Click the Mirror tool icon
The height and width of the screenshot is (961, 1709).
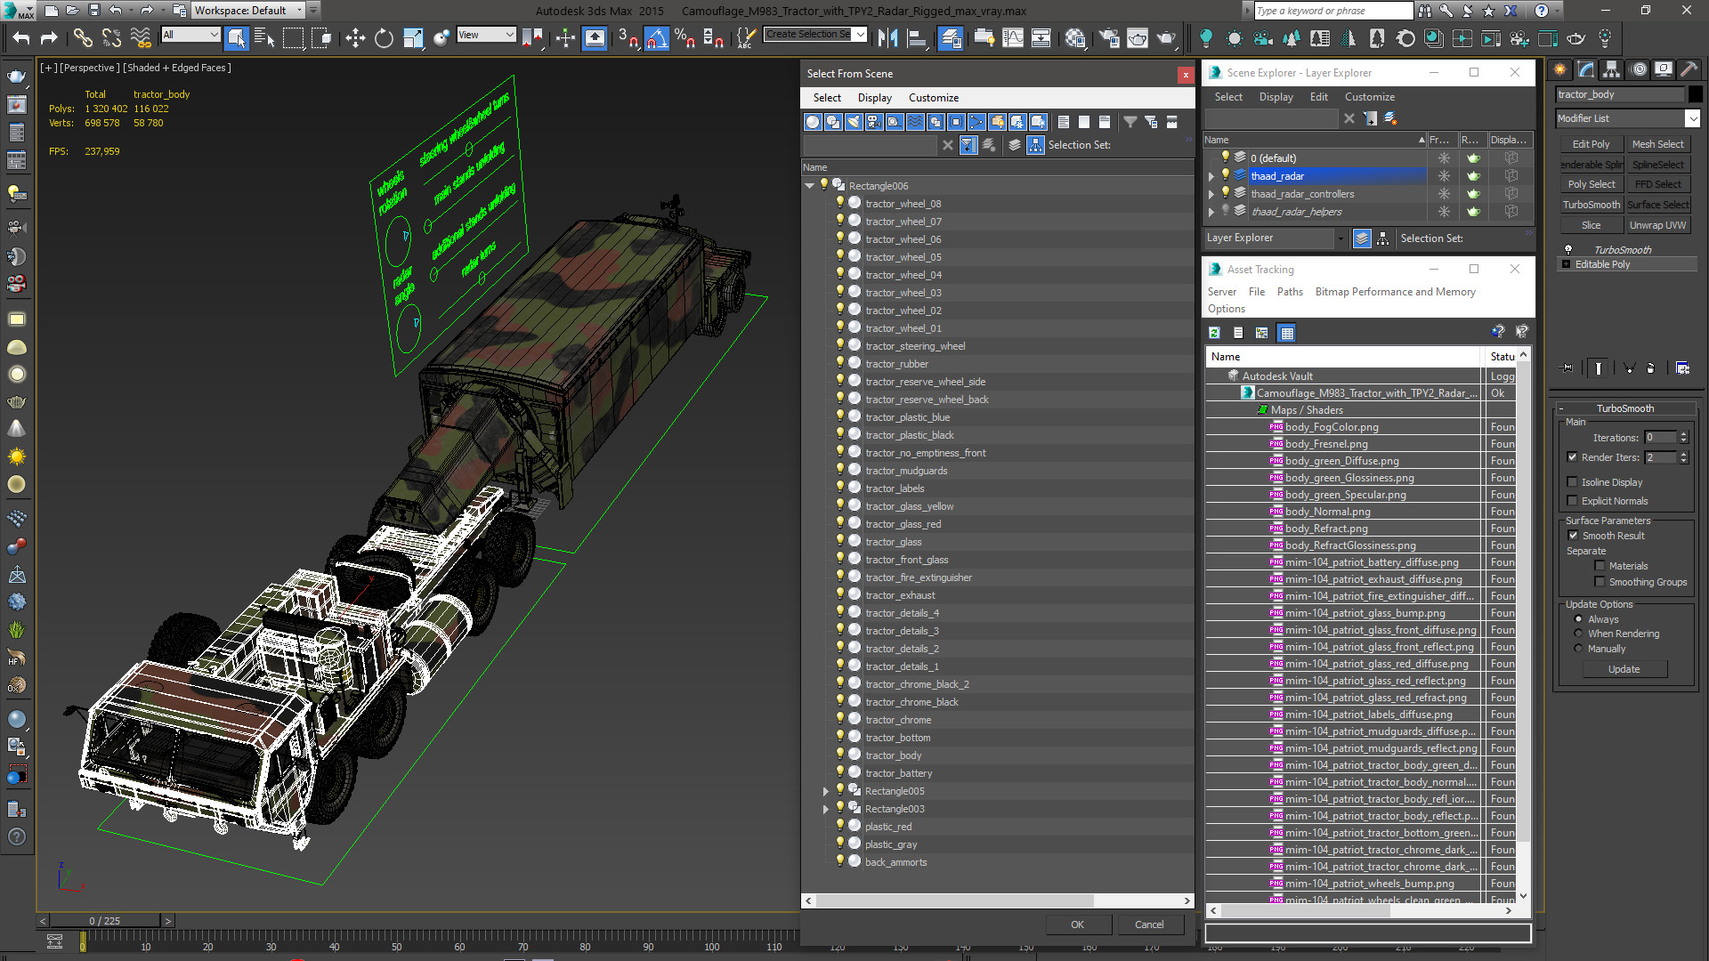tap(887, 37)
